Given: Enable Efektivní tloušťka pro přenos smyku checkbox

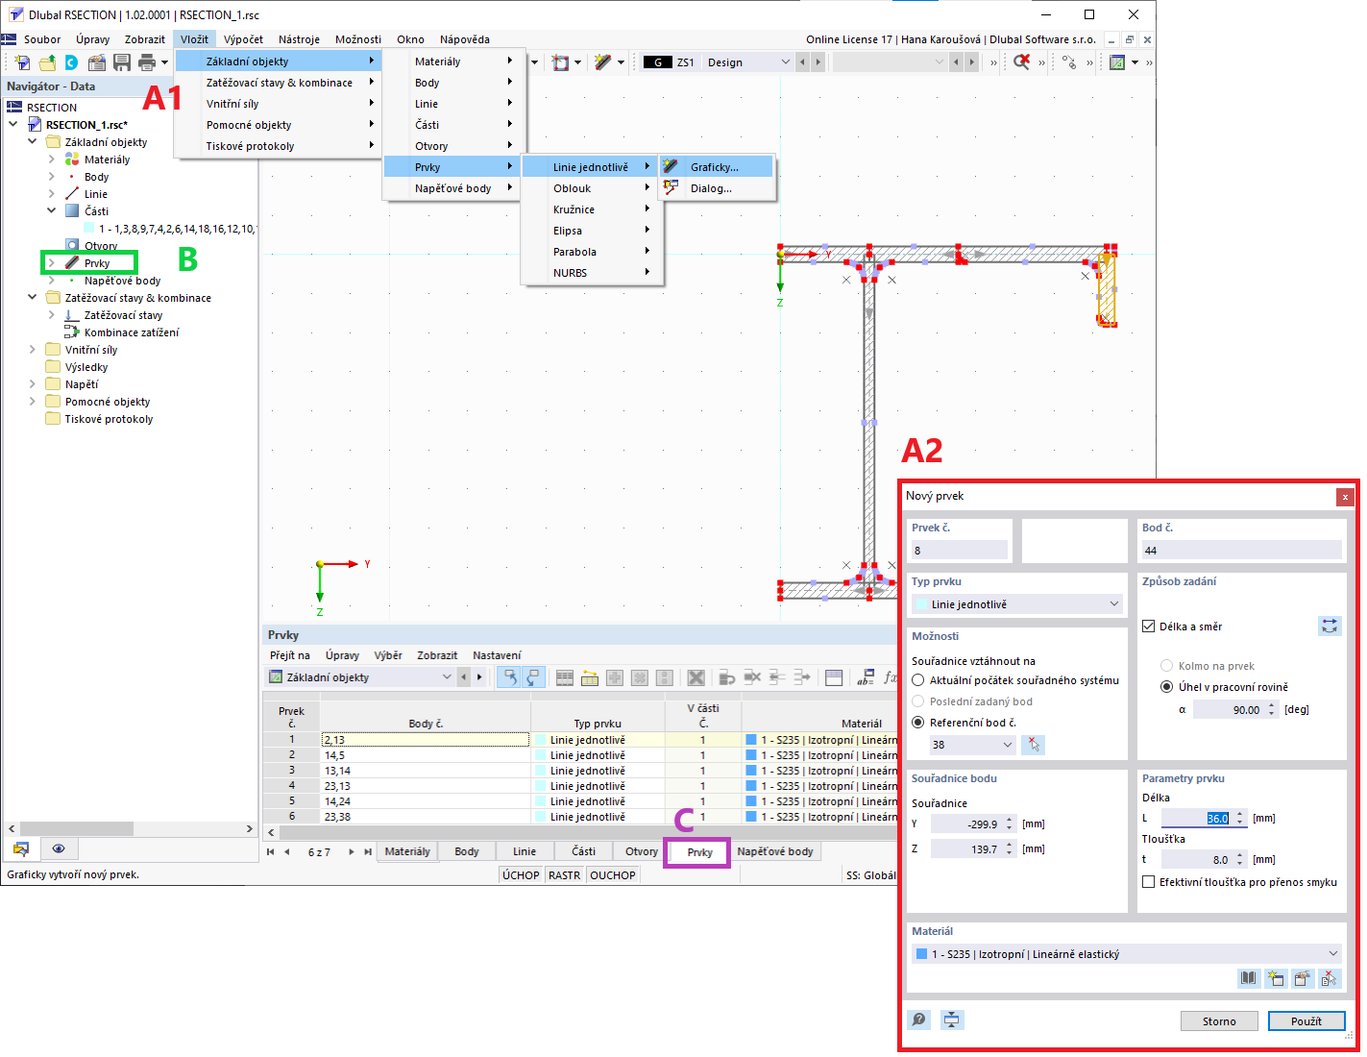Looking at the screenshot, I should pos(1148,881).
